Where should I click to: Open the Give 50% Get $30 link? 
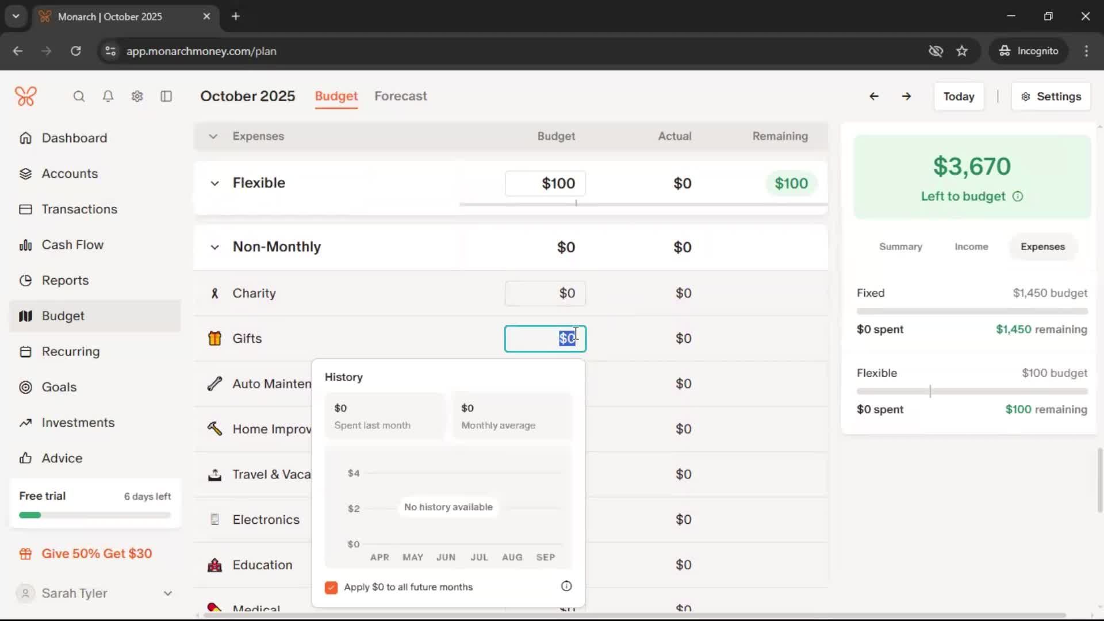pyautogui.click(x=97, y=554)
